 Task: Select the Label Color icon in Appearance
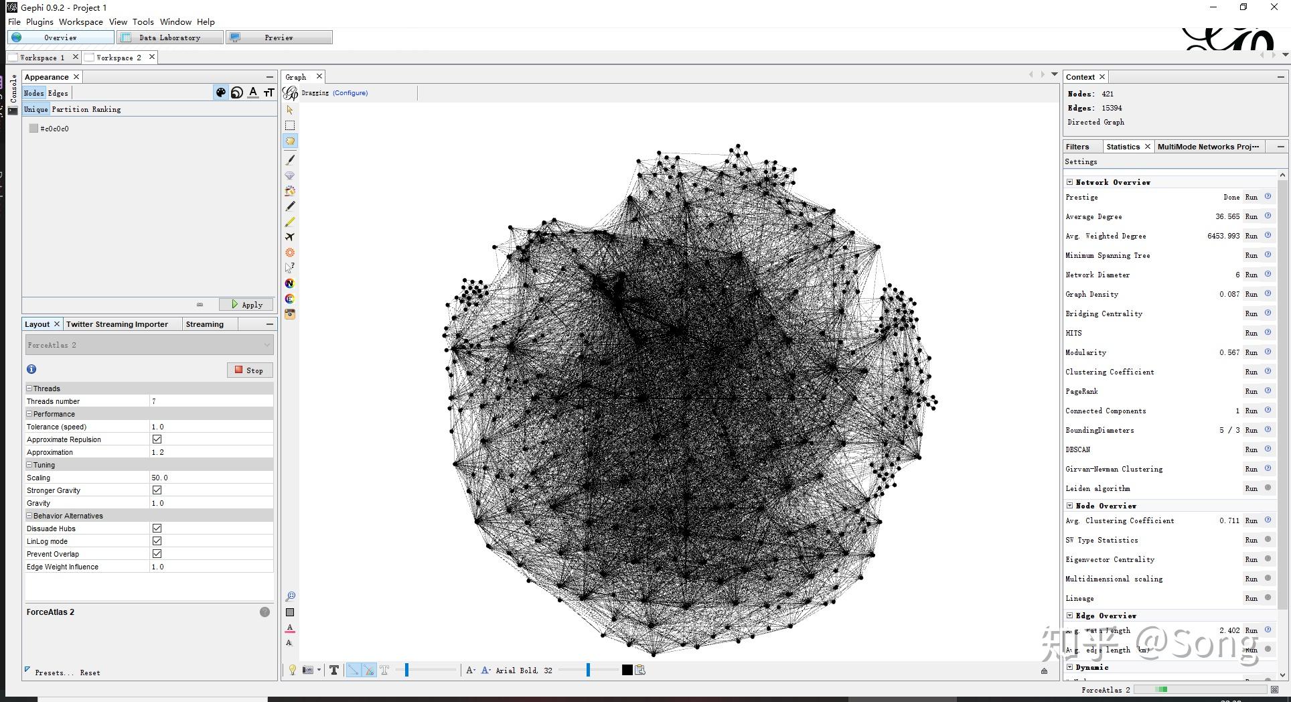point(253,92)
